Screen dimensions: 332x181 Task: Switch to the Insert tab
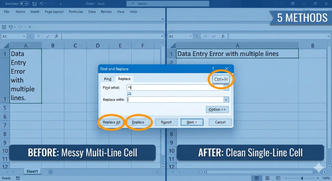[x=35, y=12]
